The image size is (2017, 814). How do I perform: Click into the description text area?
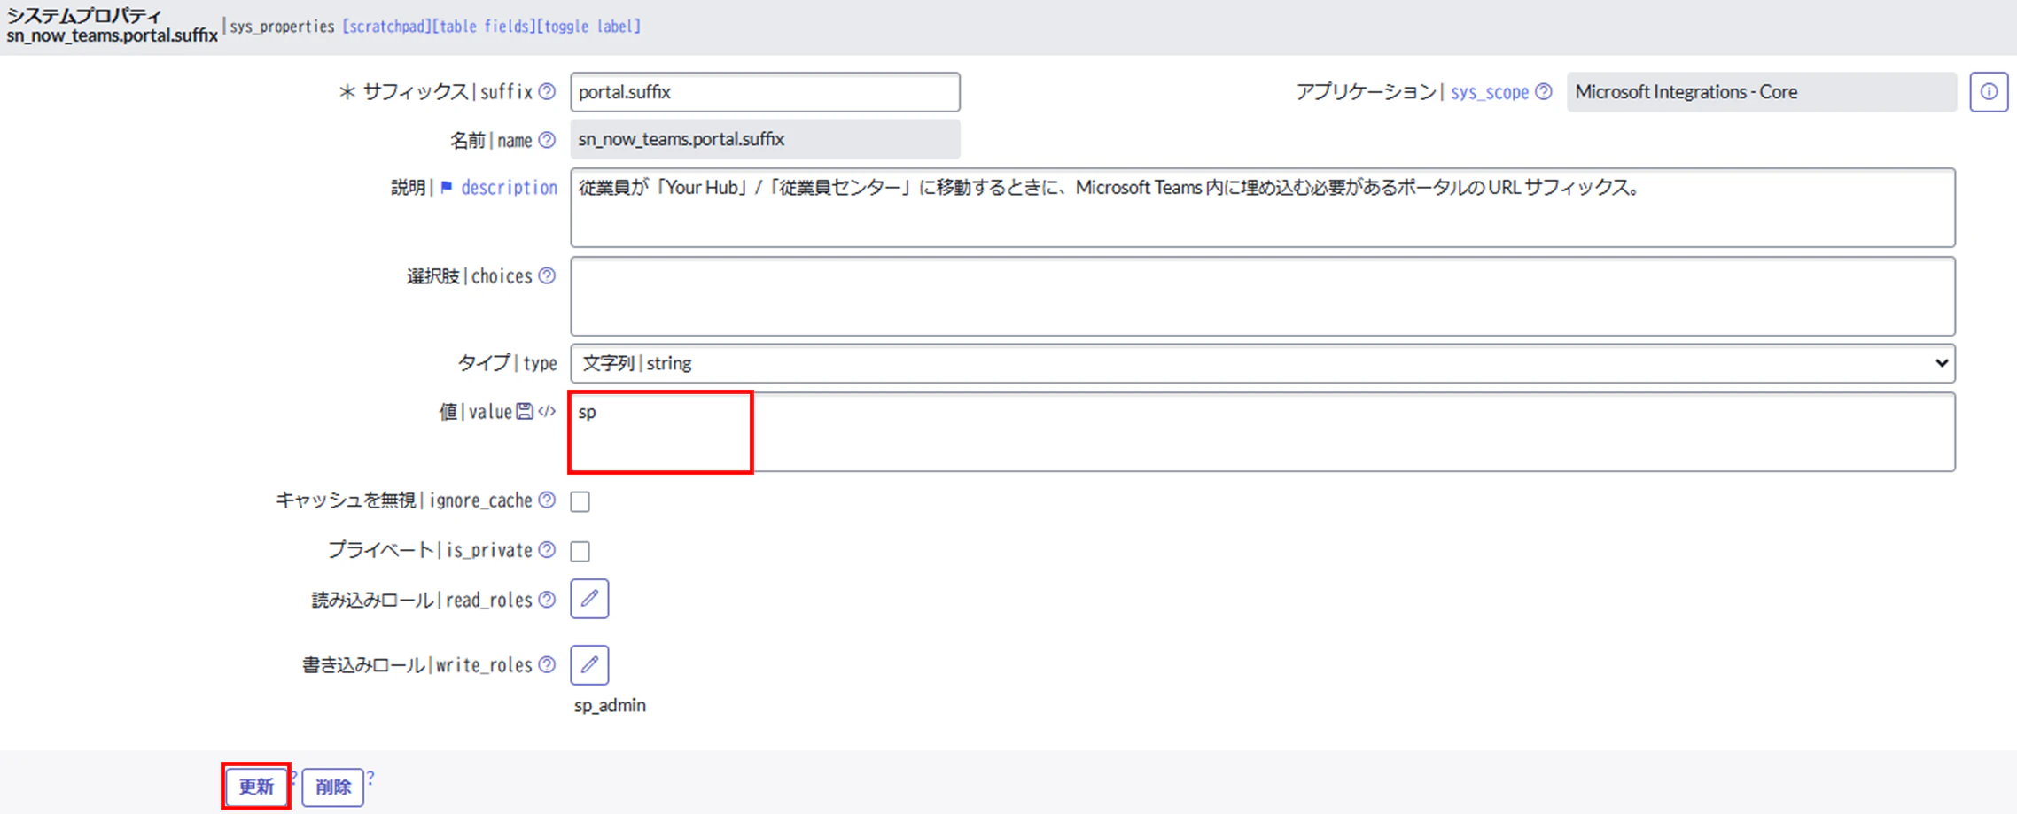coord(1263,207)
